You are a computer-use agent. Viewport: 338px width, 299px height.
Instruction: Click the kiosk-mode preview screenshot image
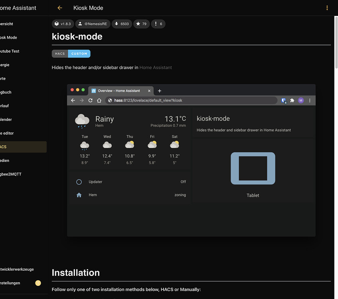[191, 160]
